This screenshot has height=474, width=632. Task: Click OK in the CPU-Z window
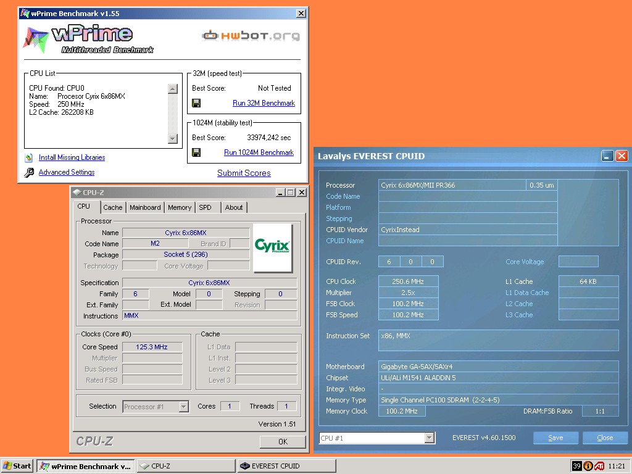click(283, 442)
